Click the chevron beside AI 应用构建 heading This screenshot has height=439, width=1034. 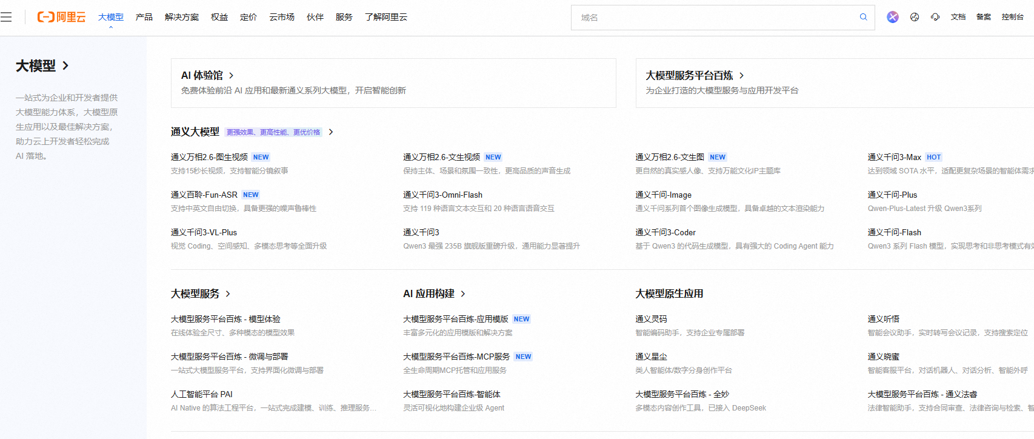tap(463, 294)
